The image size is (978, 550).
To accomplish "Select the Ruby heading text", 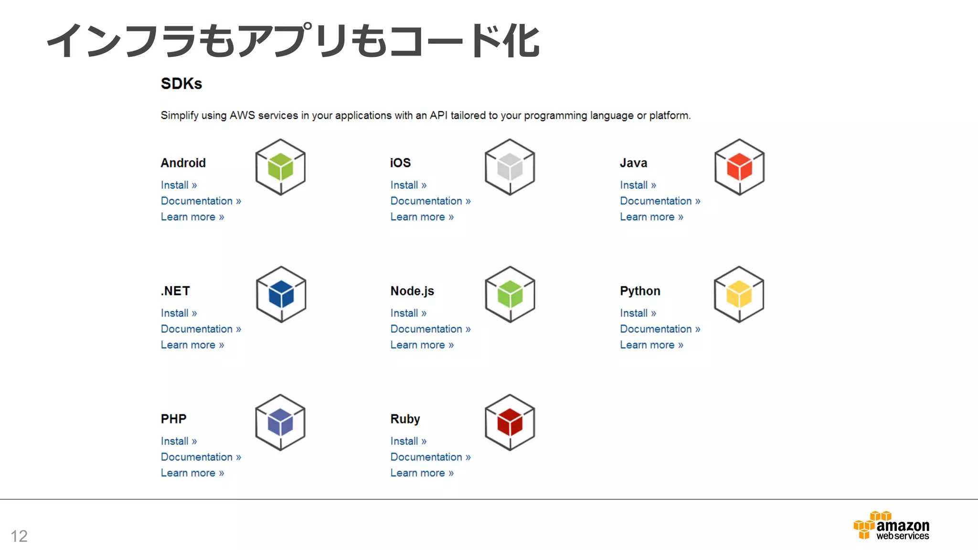I will point(405,419).
